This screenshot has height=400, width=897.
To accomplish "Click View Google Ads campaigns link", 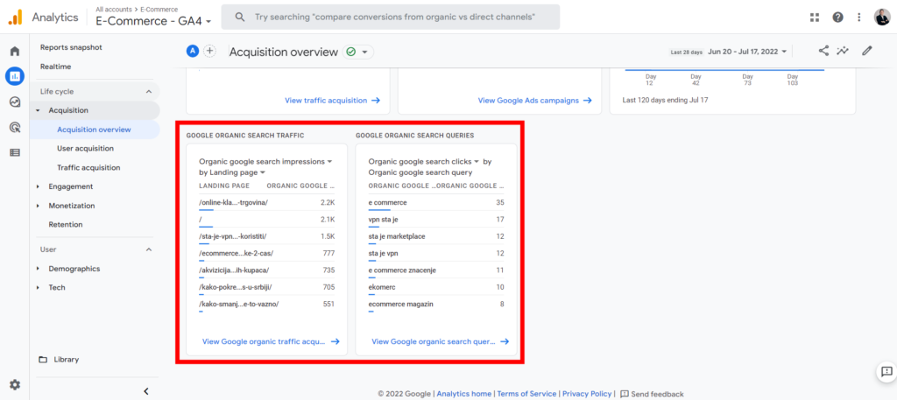I will (533, 101).
